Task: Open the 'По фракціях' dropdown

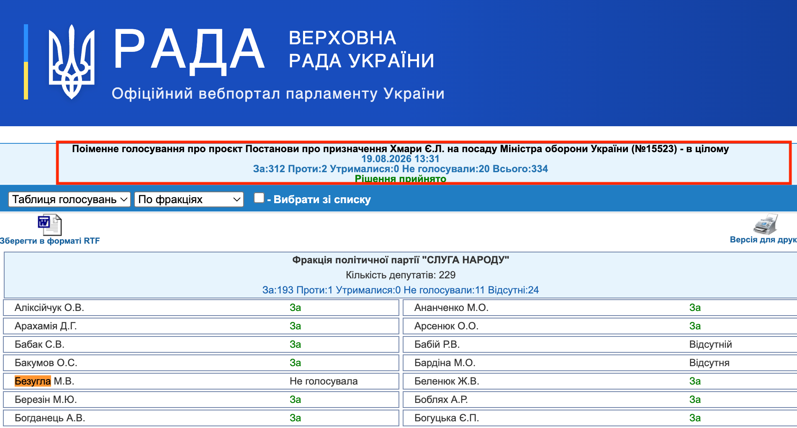Action: point(189,199)
